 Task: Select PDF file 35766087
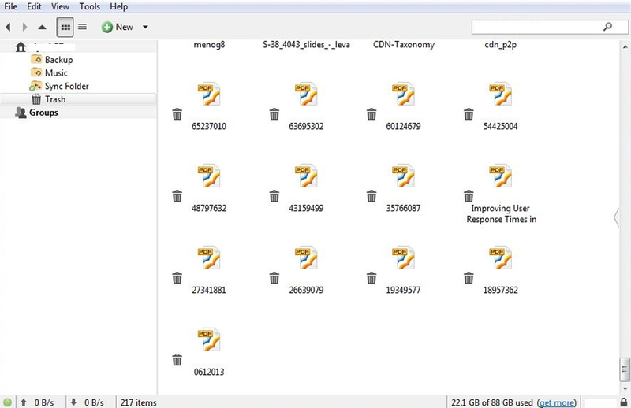coord(403,188)
